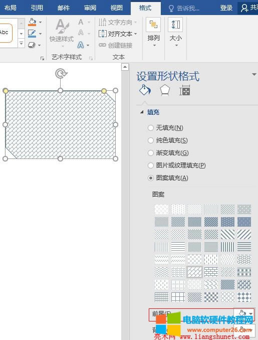The width and height of the screenshot is (258, 340).
Task: Click the shape rotation handle
Action: (x=61, y=74)
